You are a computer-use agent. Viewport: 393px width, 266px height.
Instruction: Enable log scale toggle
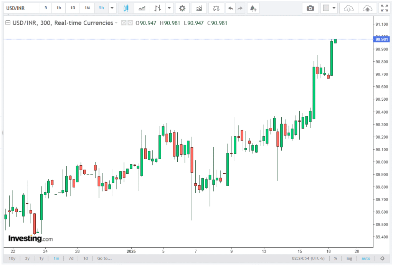349,258
